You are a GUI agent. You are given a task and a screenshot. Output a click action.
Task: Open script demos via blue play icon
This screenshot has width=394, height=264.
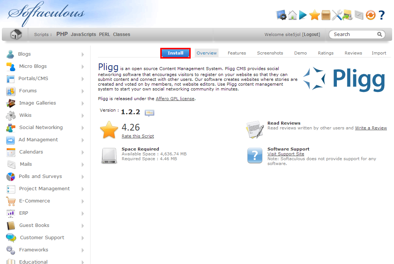pyautogui.click(x=303, y=15)
